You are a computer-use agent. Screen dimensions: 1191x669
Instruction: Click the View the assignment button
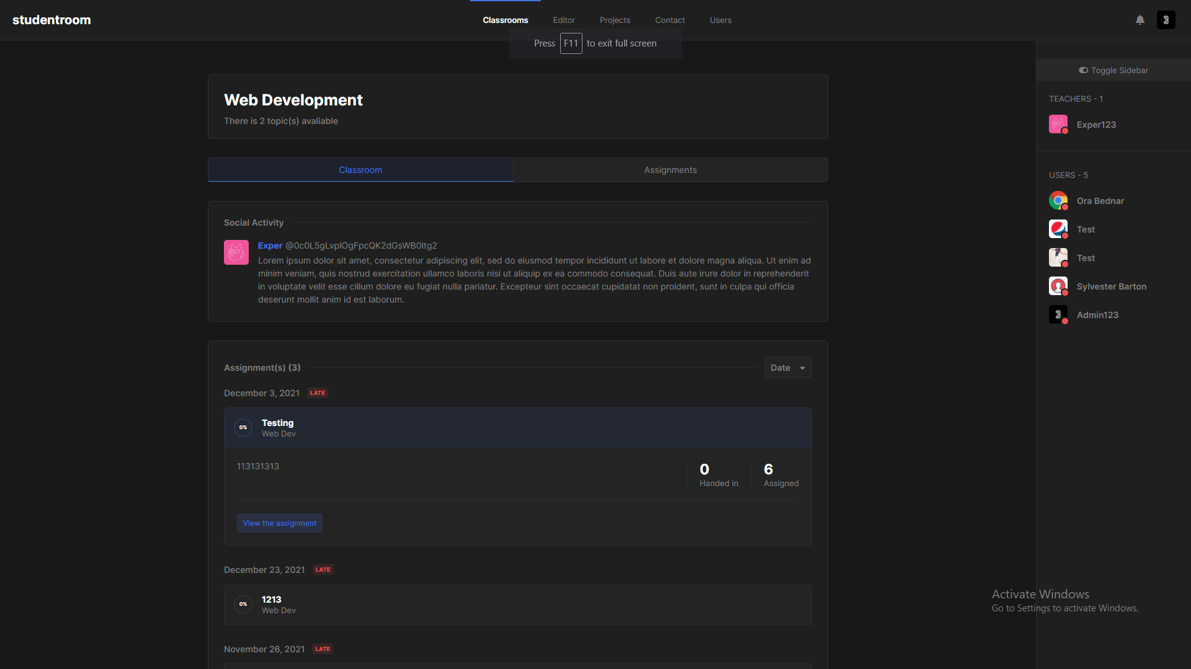point(279,523)
